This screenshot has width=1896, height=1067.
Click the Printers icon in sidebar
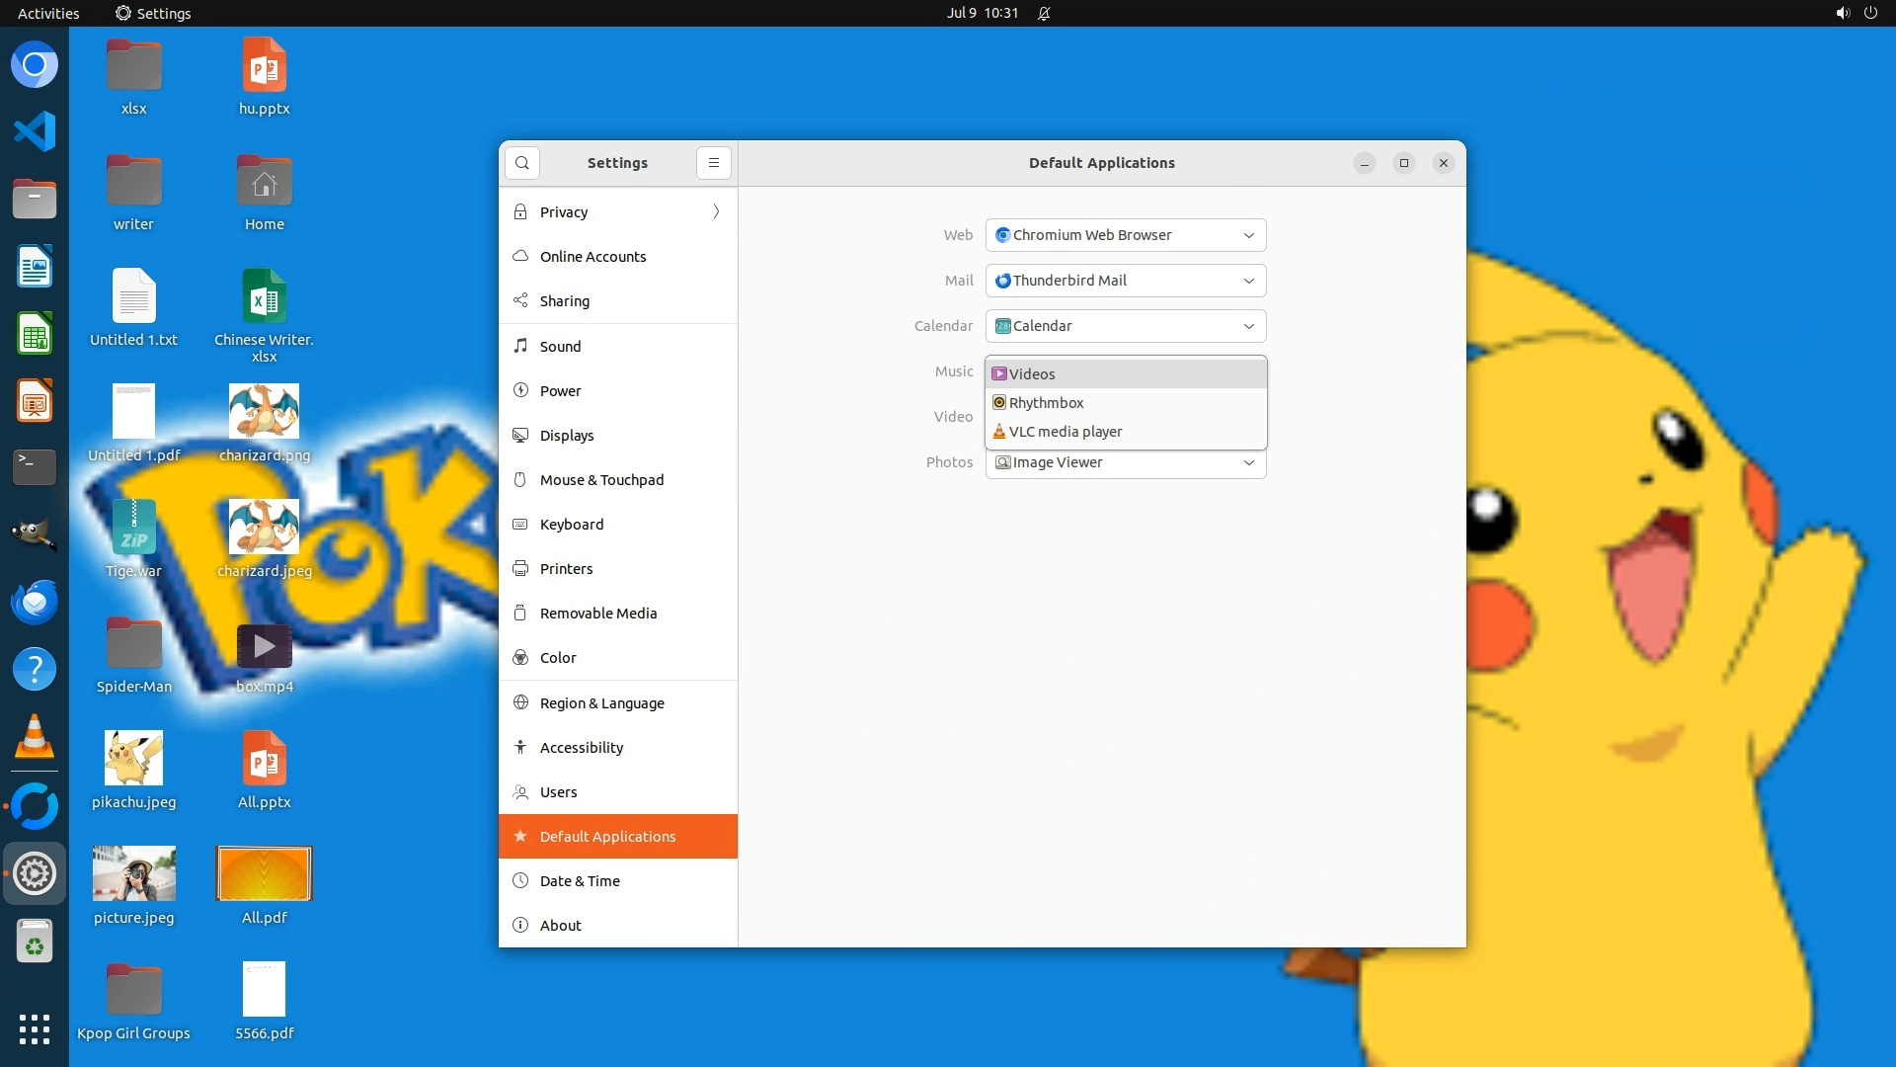(520, 568)
